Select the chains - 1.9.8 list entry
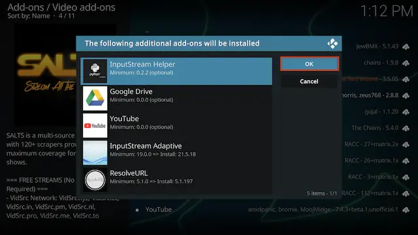The width and height of the screenshot is (418, 235). [381, 63]
